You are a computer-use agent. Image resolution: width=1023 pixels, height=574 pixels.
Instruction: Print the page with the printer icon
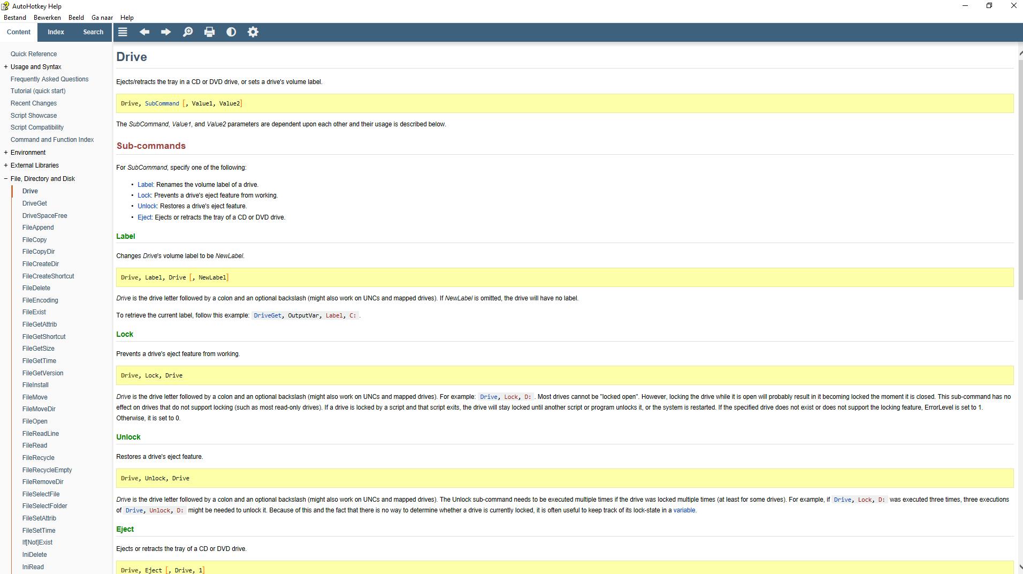[210, 32]
